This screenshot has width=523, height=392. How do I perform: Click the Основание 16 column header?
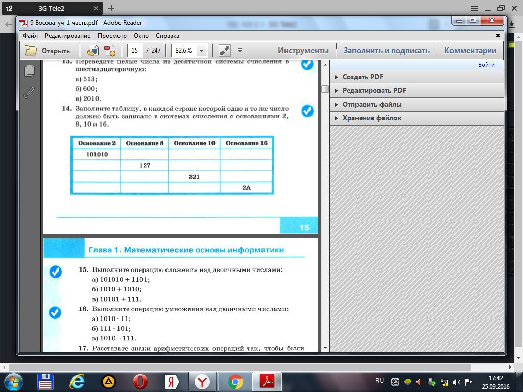[247, 143]
